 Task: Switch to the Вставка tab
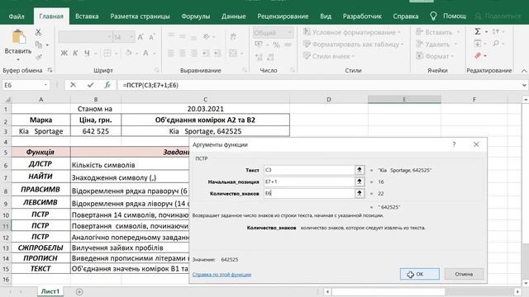(87, 16)
